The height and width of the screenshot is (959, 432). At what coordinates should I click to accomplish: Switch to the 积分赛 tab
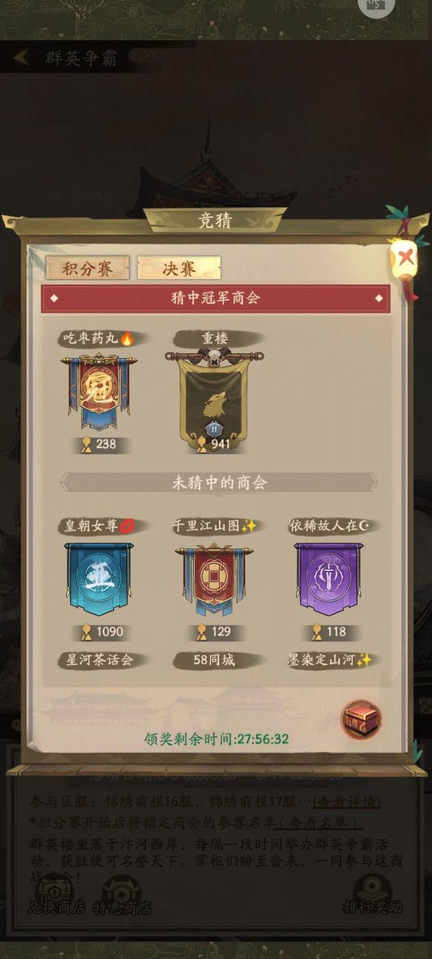pos(87,269)
